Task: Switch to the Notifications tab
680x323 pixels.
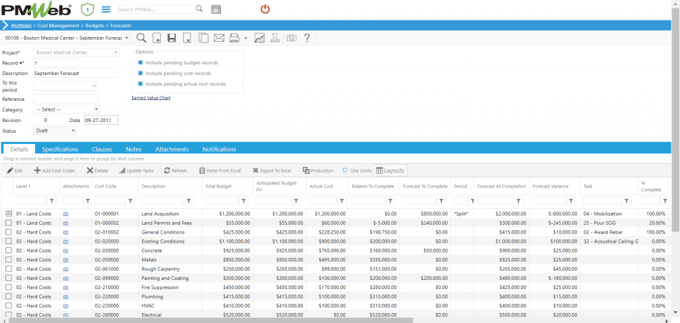Action: pyautogui.click(x=219, y=149)
